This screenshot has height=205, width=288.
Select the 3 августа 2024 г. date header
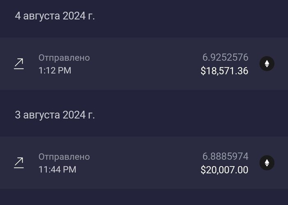coord(55,115)
